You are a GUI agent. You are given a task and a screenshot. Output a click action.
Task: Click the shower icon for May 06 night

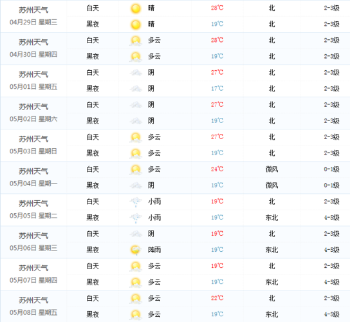[136, 250]
